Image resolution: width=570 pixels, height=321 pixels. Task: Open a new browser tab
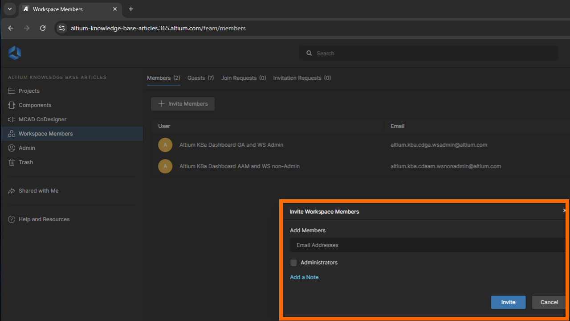131,9
